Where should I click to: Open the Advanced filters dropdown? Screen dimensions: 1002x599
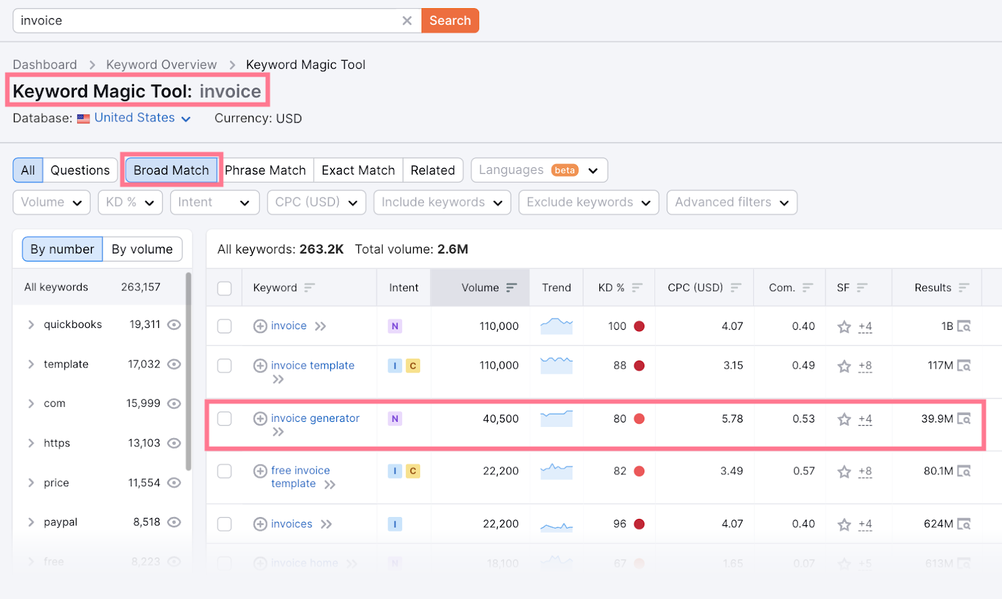coord(732,202)
